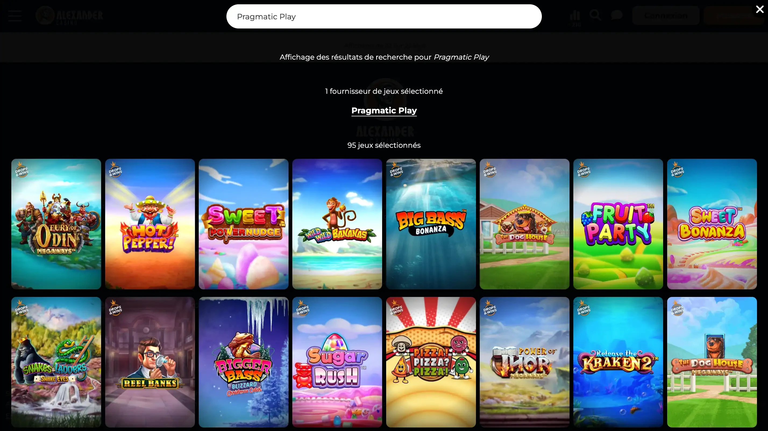Open Bigger Bass Blizzard Christmas Catch
The height and width of the screenshot is (431, 768).
coord(243,362)
